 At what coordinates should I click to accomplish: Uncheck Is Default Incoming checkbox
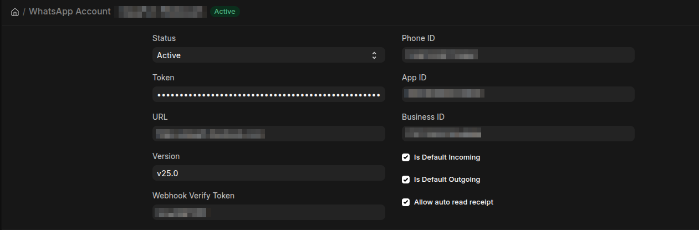(x=406, y=157)
